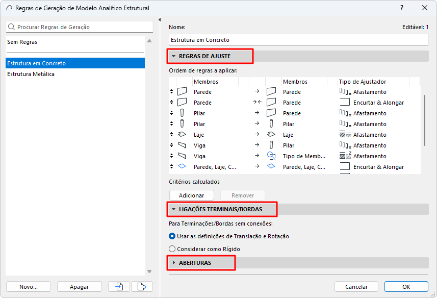Viewport: 437px width, 298px height.
Task: Select Considerar como Rígido option
Action: click(172, 249)
